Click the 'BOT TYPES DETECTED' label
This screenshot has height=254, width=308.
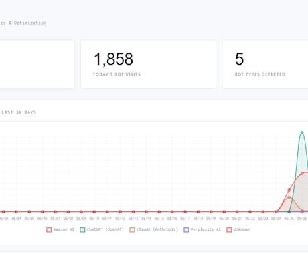coord(260,74)
